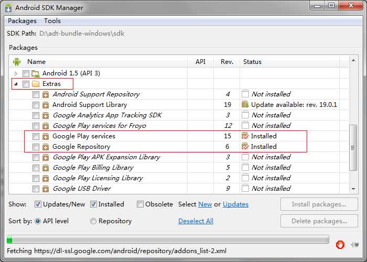Click the fetching progress bar
Screen dimensions: 367x262
click(x=168, y=239)
